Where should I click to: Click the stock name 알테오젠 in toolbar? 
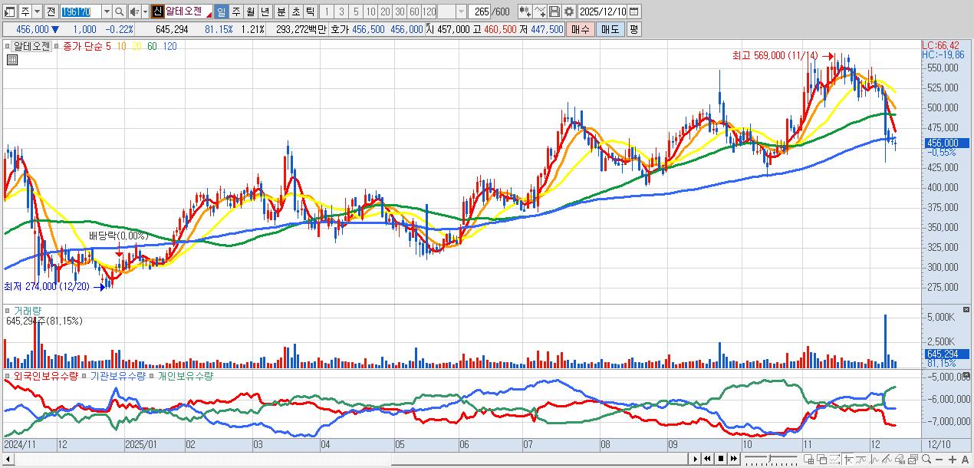(184, 12)
